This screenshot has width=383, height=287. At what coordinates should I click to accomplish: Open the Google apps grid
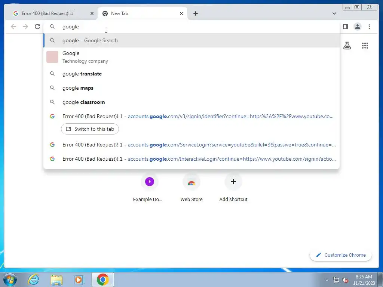[x=365, y=46]
